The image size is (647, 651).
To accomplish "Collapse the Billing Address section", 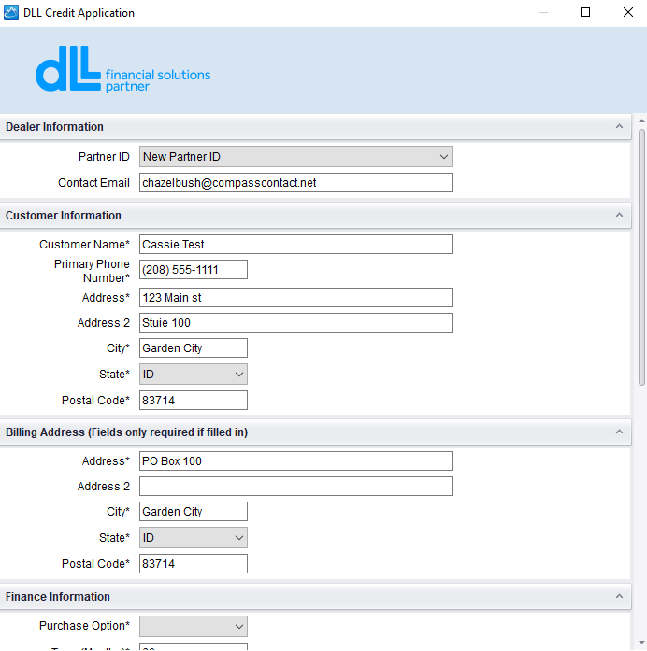I will click(619, 432).
